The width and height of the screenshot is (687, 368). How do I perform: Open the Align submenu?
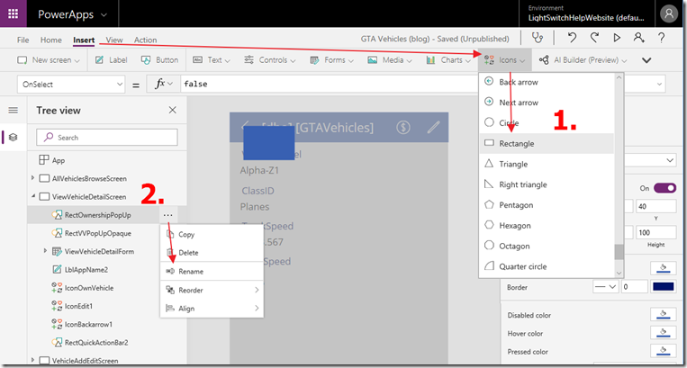pyautogui.click(x=212, y=309)
